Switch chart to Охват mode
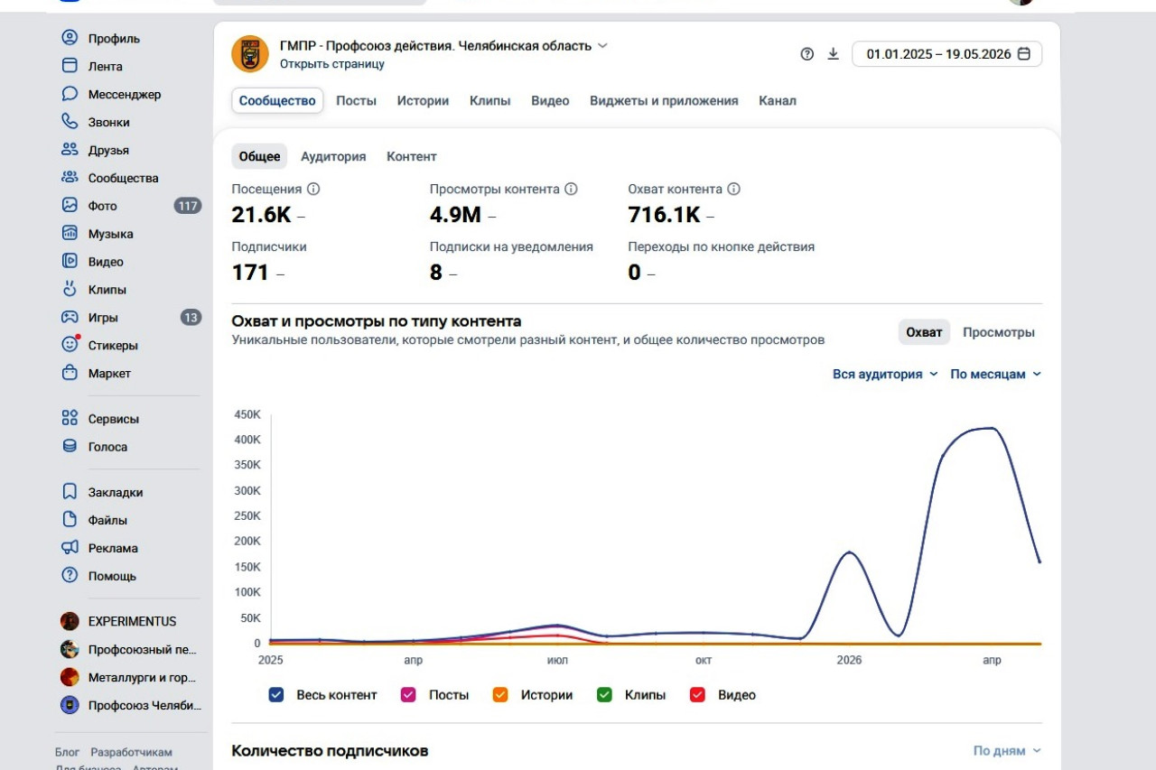Image resolution: width=1156 pixels, height=770 pixels. (924, 332)
